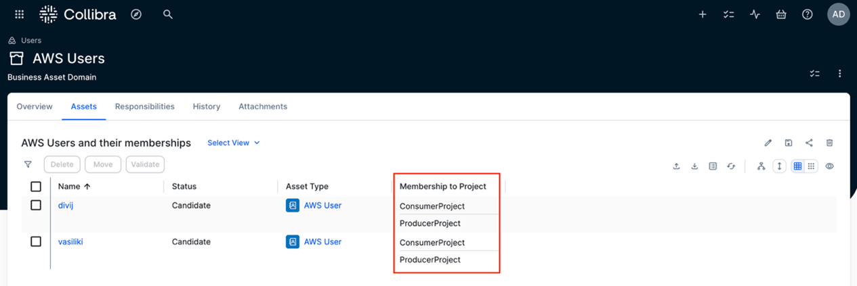Click the Validate button

click(x=145, y=164)
